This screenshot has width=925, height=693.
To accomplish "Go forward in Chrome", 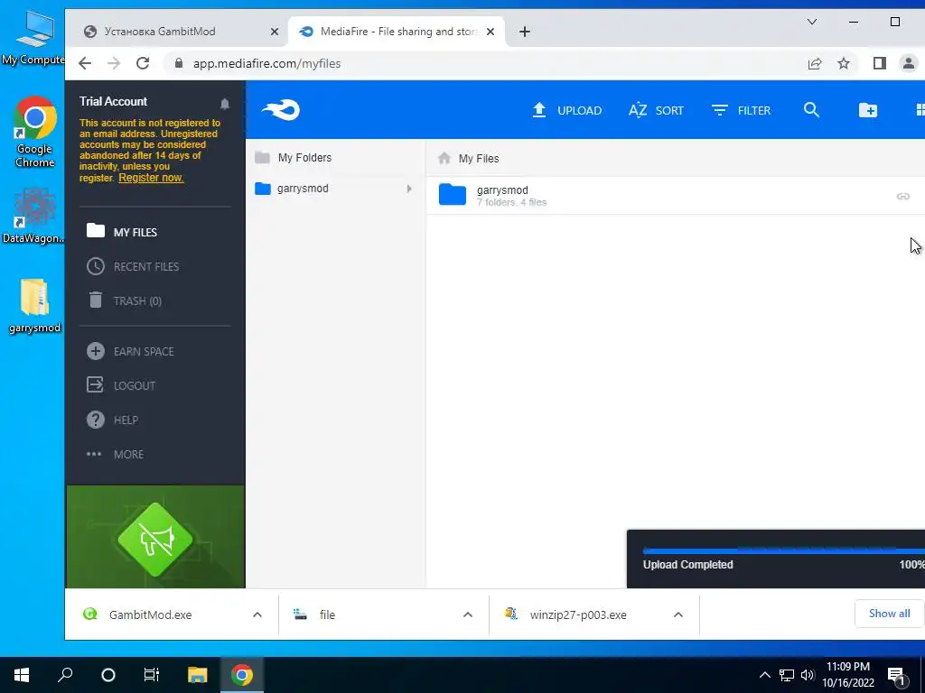I will (x=113, y=64).
